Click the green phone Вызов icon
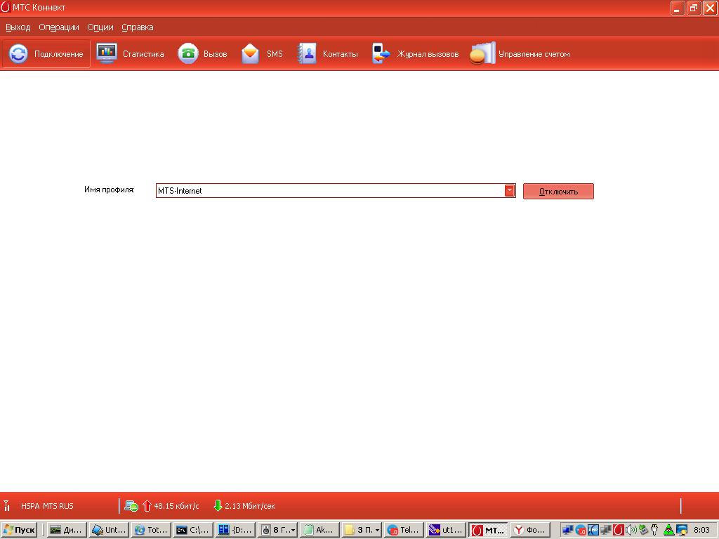719x539 pixels. [x=188, y=53]
